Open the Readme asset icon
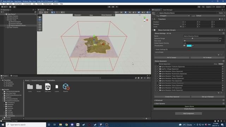The height and width of the screenshot is (127, 226). pos(66,87)
